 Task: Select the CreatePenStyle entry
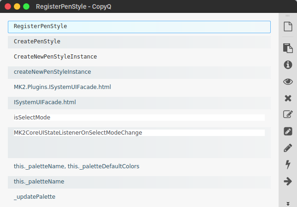[139, 41]
